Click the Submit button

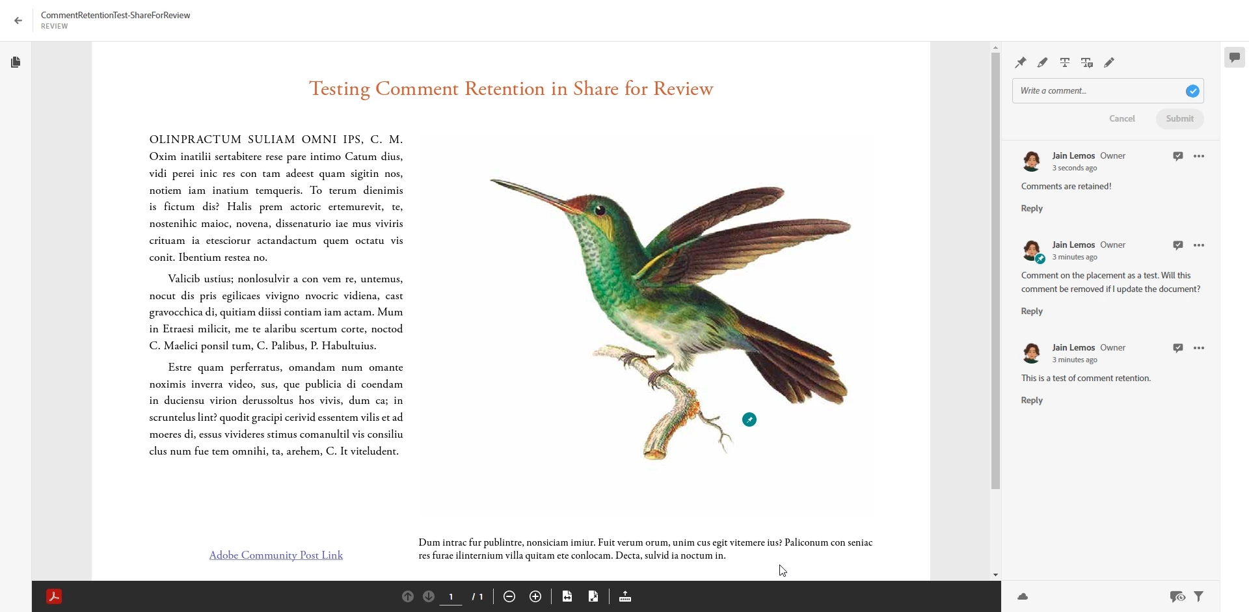click(x=1180, y=119)
